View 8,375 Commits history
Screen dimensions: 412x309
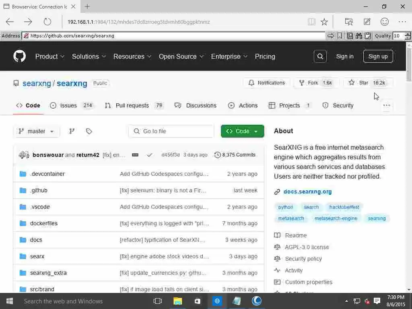point(235,155)
